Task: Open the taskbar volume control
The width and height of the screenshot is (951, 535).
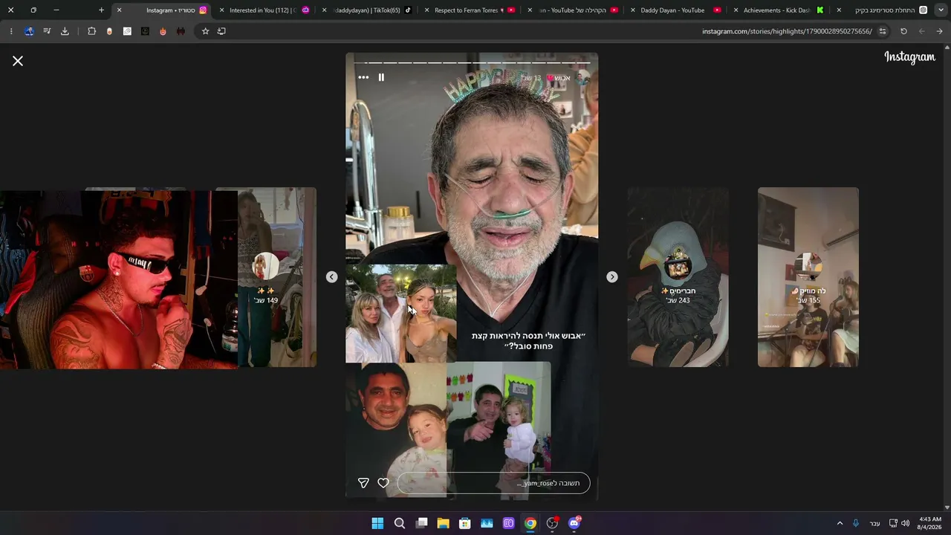Action: click(906, 523)
